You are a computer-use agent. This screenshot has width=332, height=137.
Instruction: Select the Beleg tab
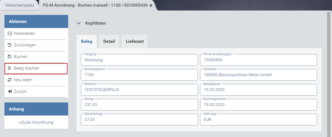coord(86,41)
